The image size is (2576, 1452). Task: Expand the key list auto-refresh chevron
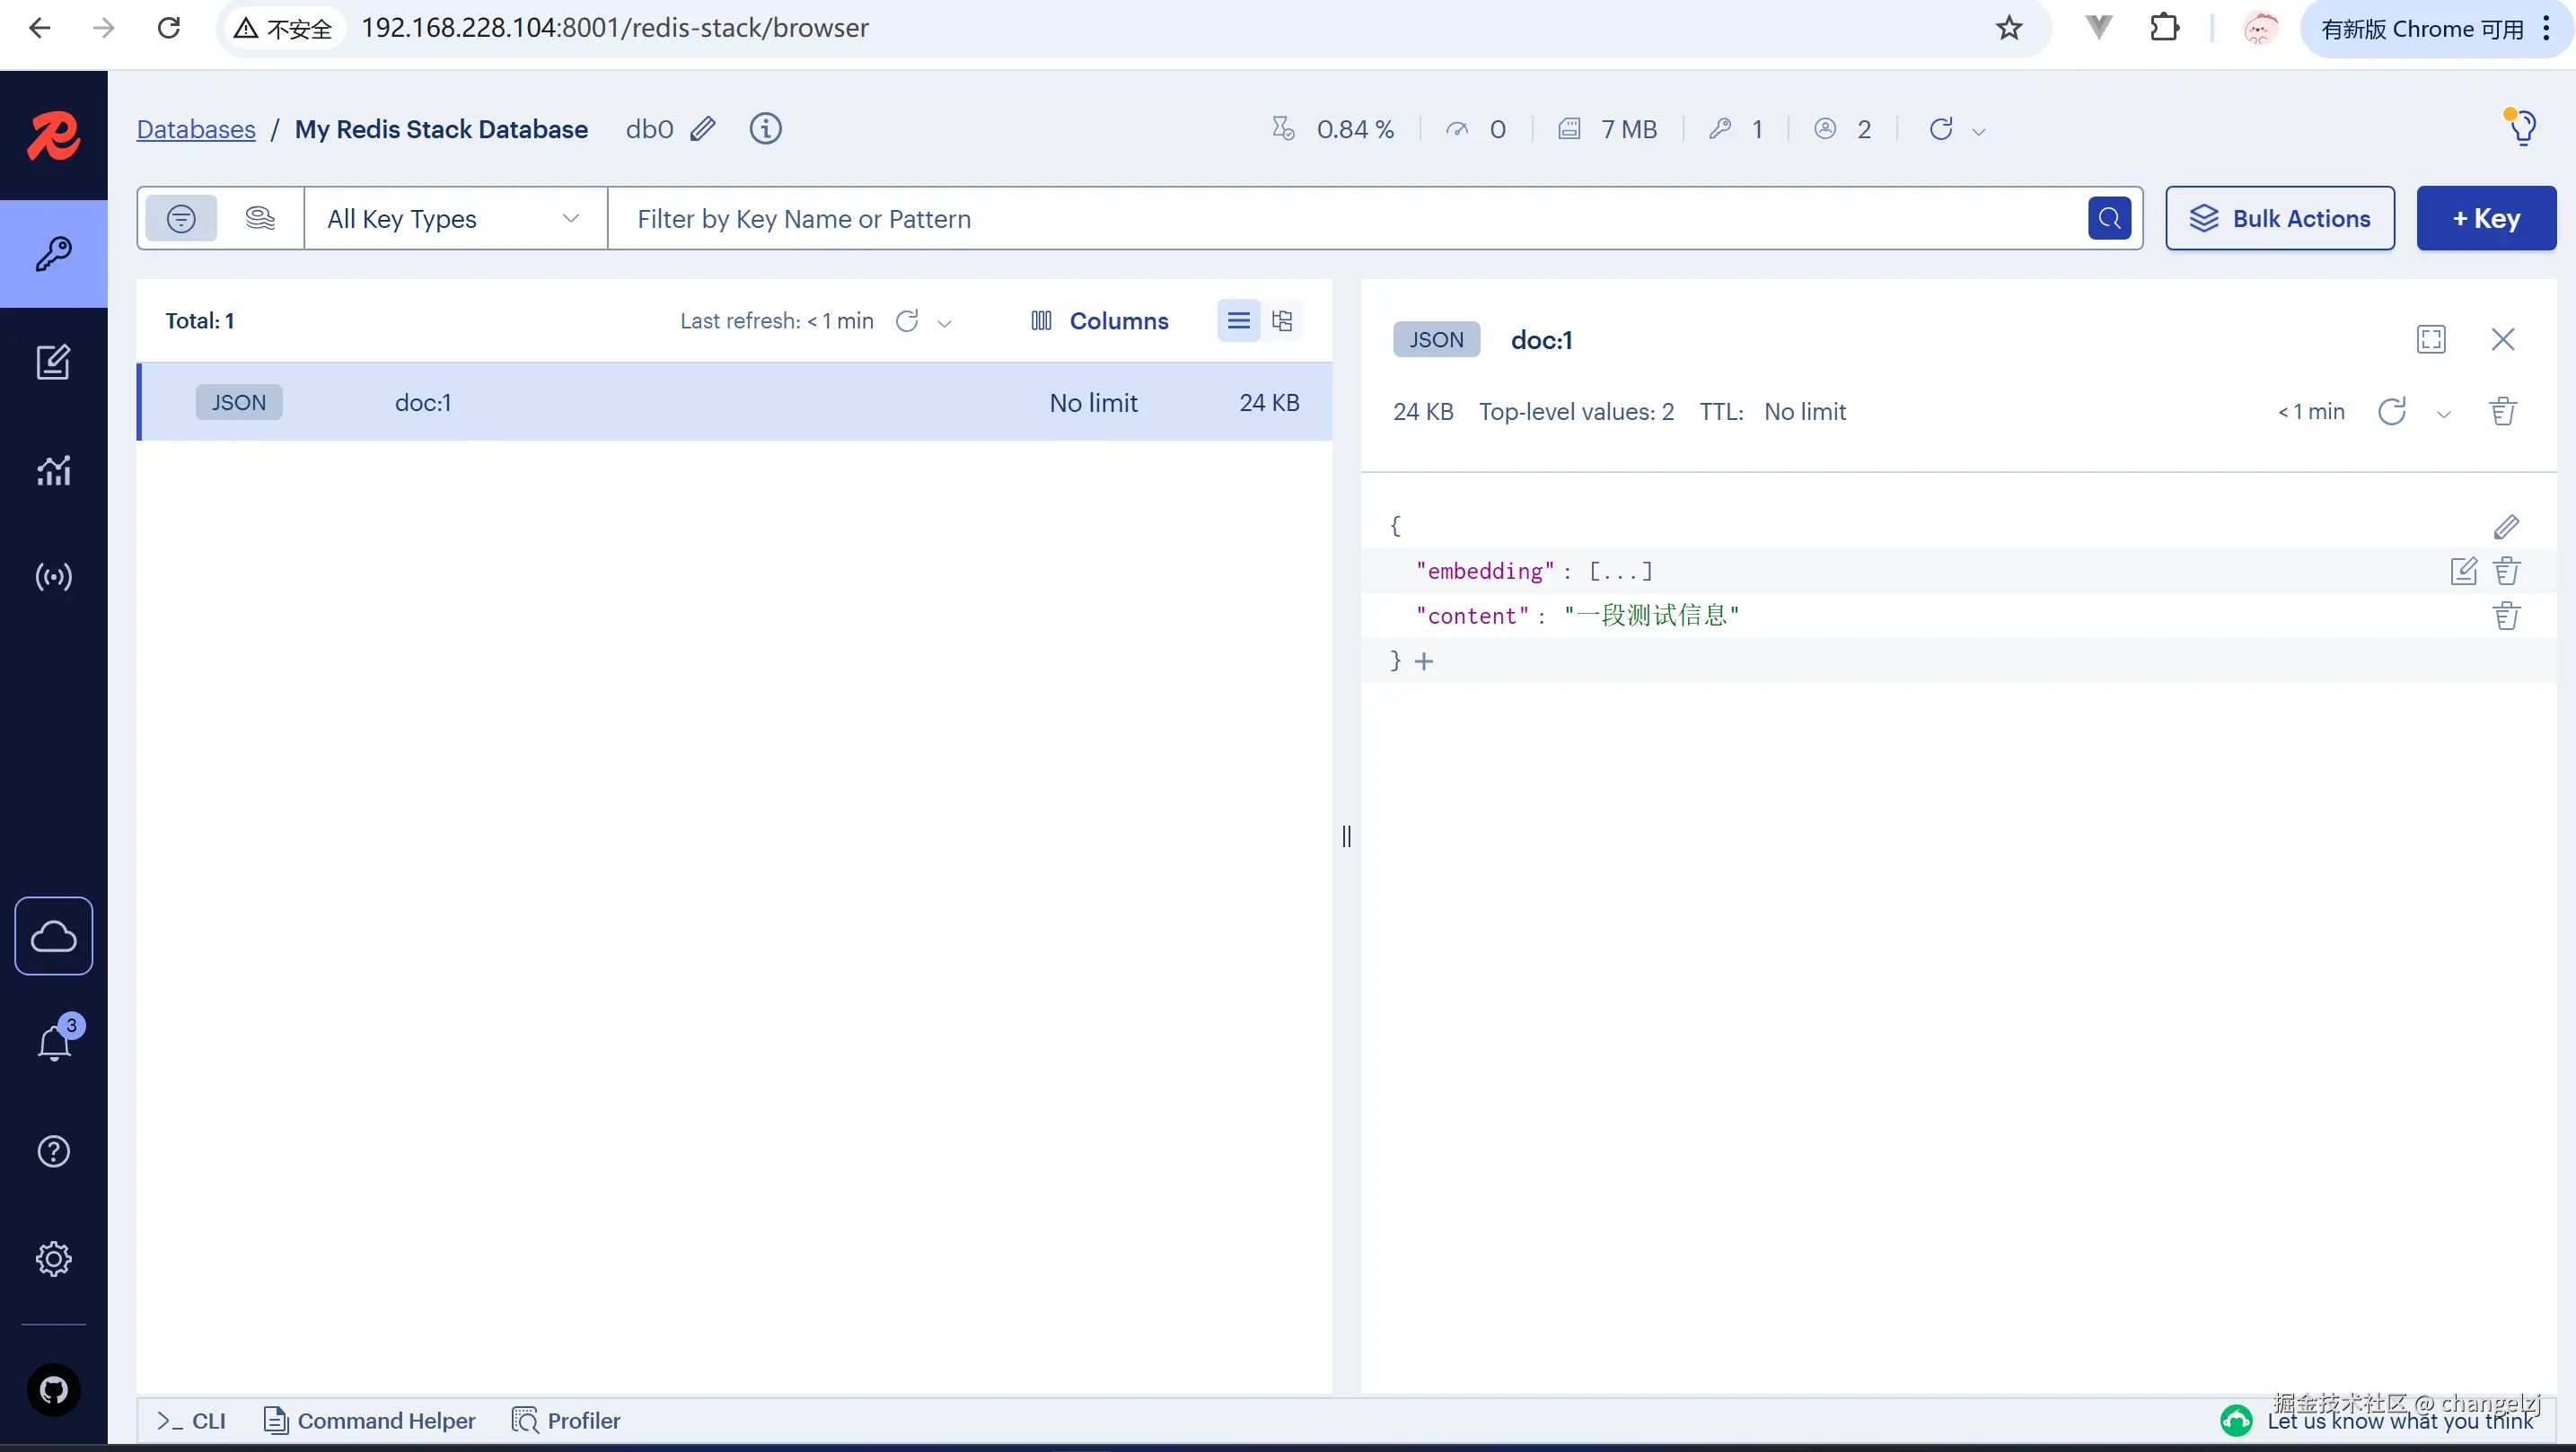(944, 323)
